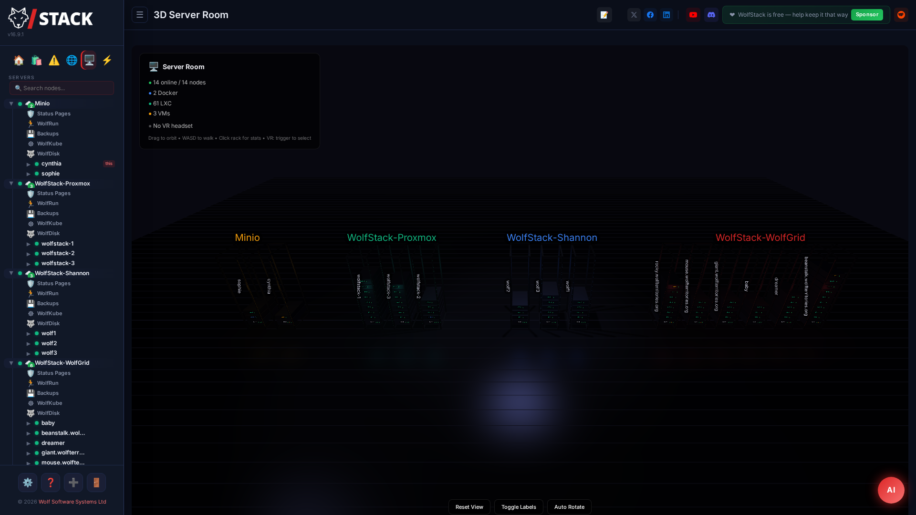916x515 pixels.
Task: Collapse the WolfStack-Shannon cluster
Action: pos(11,273)
